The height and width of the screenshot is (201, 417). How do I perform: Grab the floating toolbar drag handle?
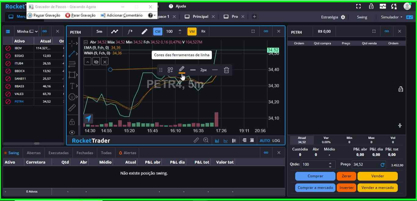[161, 70]
